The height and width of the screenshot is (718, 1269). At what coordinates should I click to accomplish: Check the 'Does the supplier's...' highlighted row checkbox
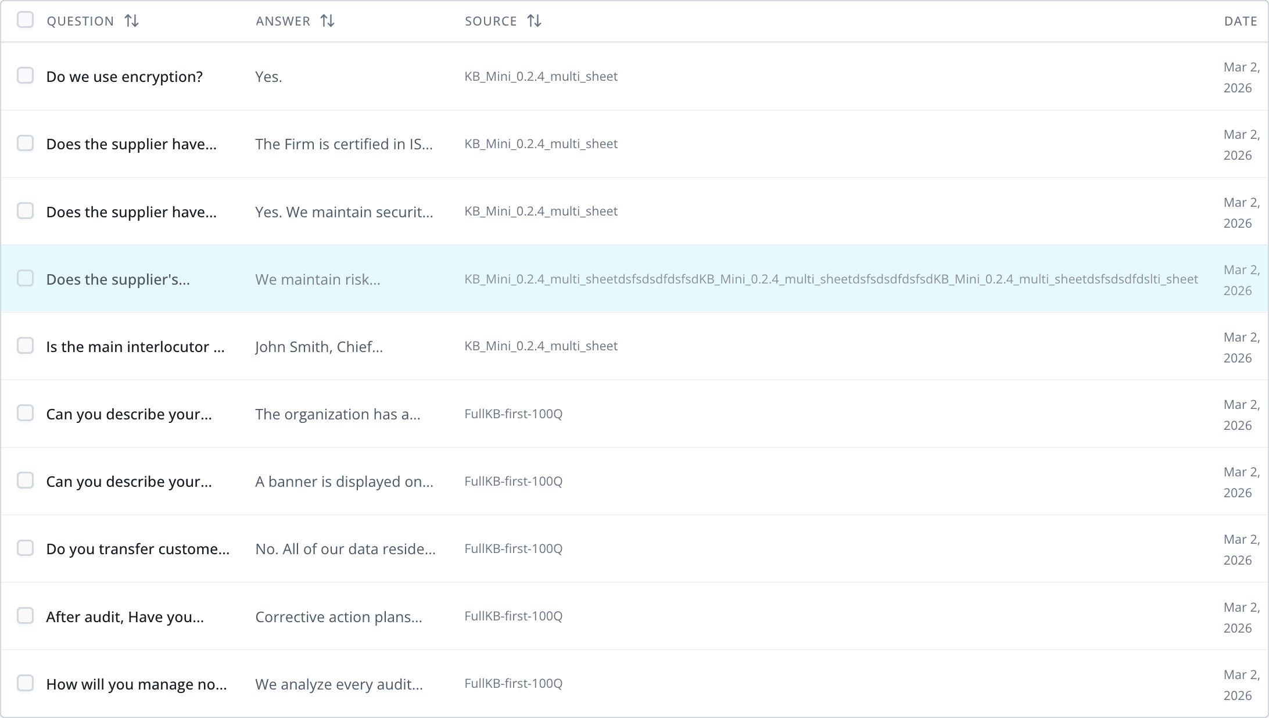[25, 278]
